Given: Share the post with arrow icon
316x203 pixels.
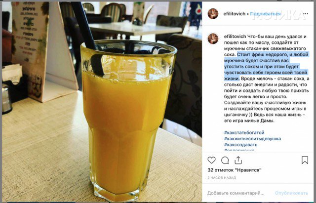Looking at the screenshot, I should (x=238, y=160).
